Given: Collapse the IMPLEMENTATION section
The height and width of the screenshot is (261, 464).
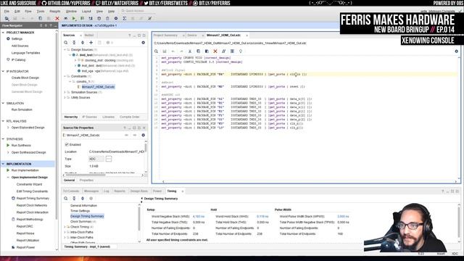Looking at the screenshot, I should [x=3, y=164].
